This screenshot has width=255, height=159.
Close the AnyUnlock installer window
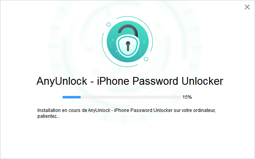(x=247, y=7)
